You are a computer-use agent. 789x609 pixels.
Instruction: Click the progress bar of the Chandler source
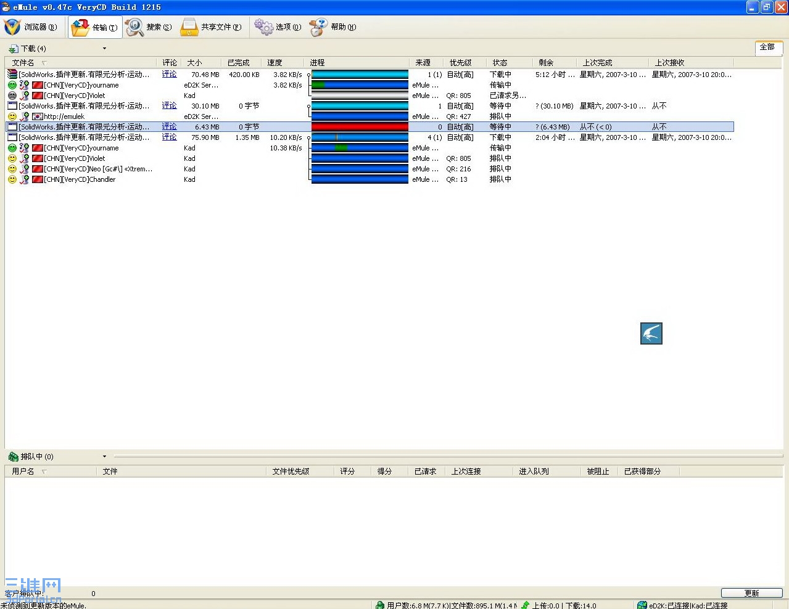(x=360, y=179)
